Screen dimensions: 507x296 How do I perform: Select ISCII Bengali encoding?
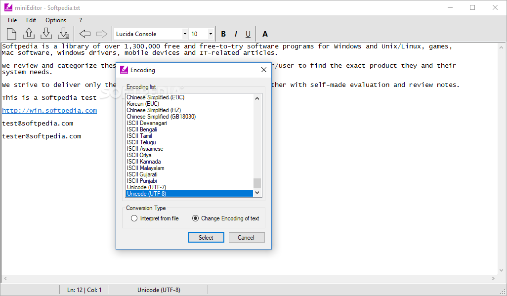[x=189, y=129]
